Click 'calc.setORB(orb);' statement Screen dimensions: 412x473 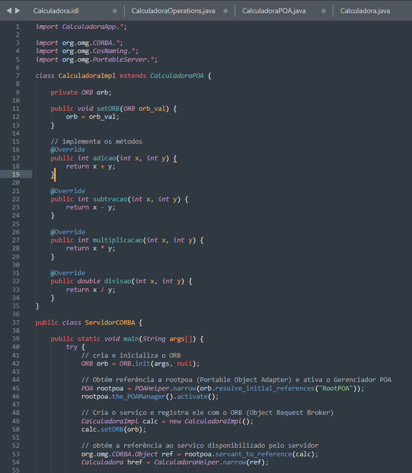coord(114,429)
